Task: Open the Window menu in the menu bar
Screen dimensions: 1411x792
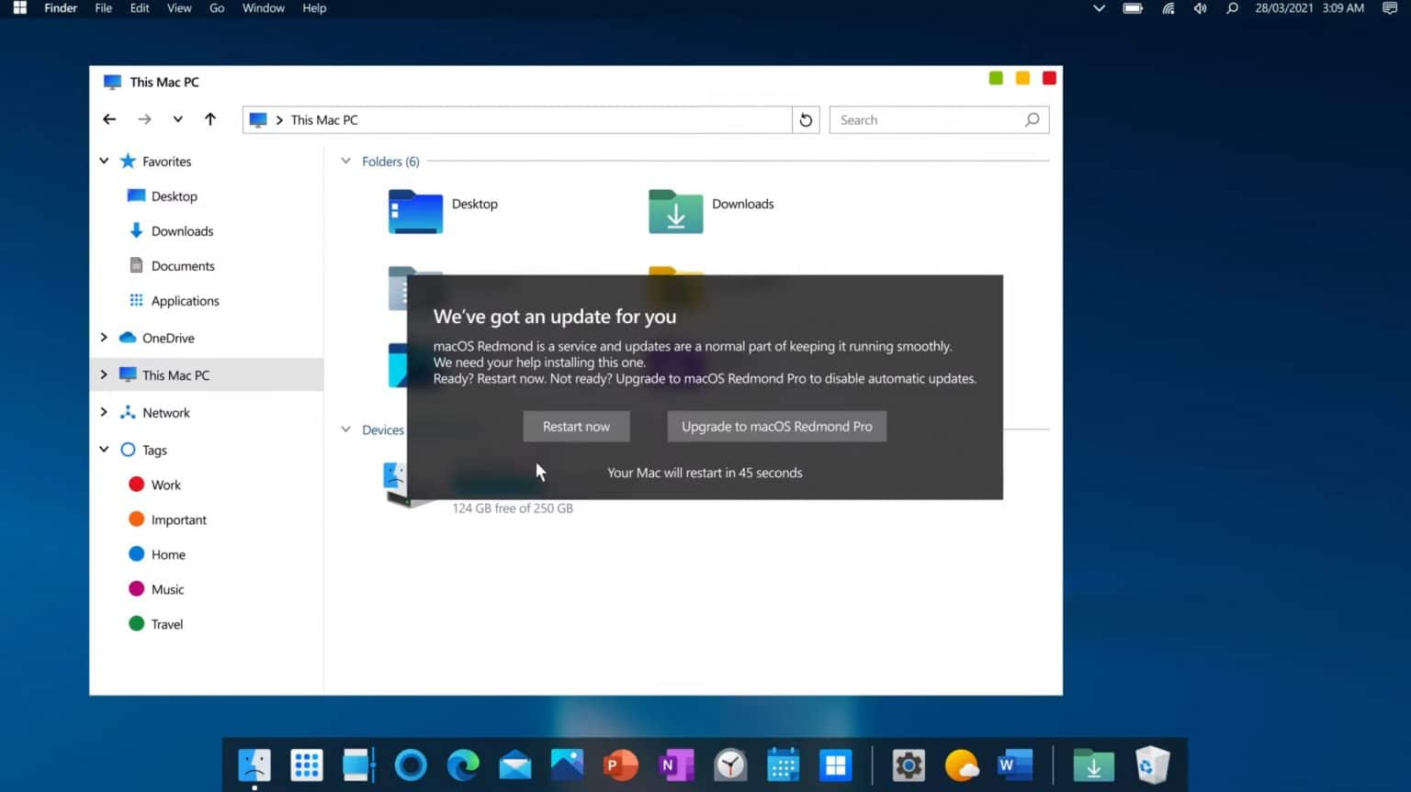Action: (x=263, y=8)
